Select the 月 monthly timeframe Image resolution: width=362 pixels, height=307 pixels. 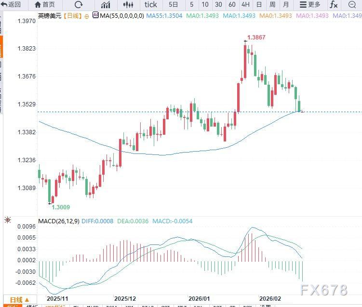pyautogui.click(x=286, y=5)
